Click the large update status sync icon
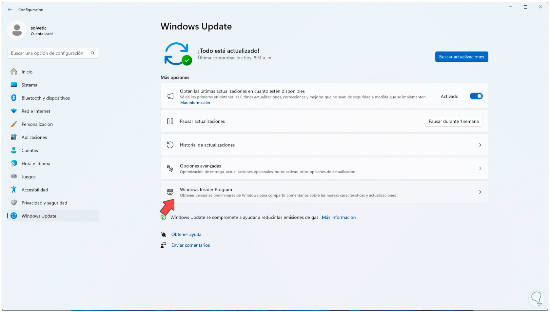This screenshot has height=312, width=550. tap(178, 54)
